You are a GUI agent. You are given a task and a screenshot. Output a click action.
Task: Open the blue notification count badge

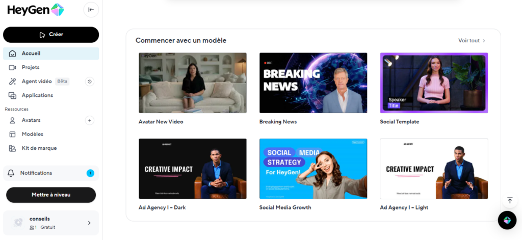pos(90,173)
